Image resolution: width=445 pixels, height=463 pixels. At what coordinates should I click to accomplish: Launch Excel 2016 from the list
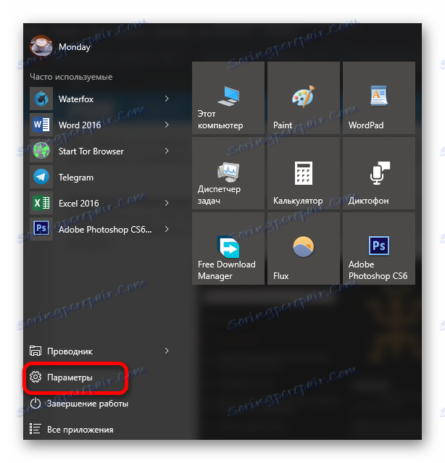point(101,203)
